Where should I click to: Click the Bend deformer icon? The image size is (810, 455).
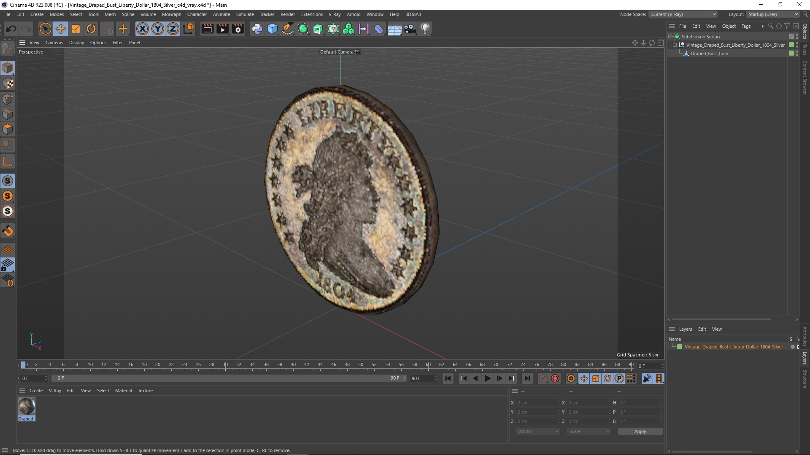(x=379, y=29)
